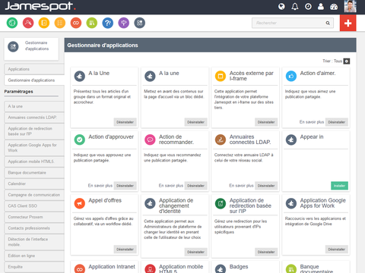The height and width of the screenshot is (273, 365).
Task: Open En savoir plus for Annuaires connectés LDAP
Action: (241, 186)
